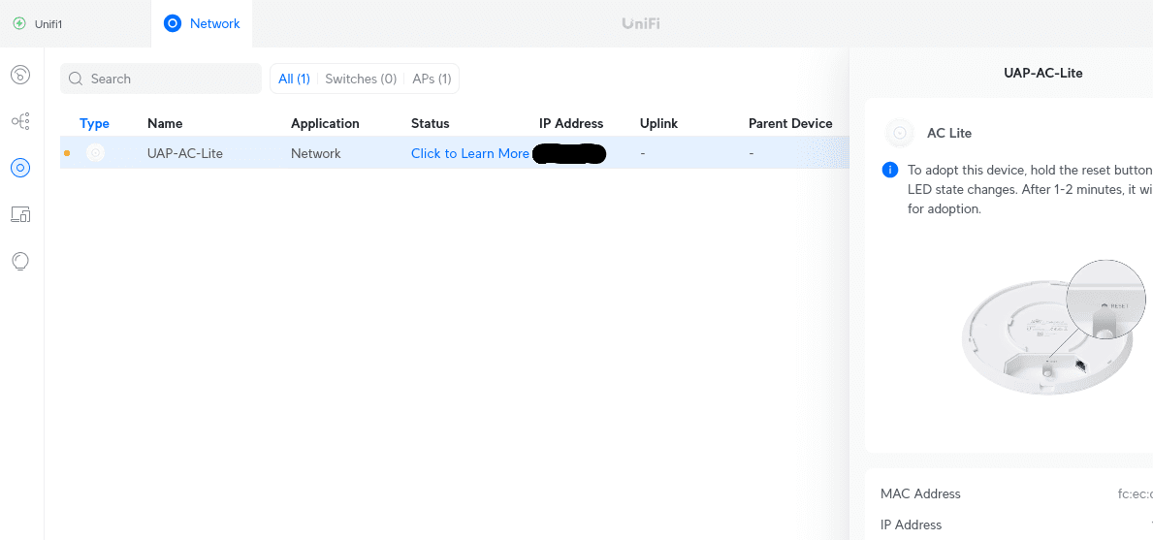Click the orange status dot for UAP-AC-Lite
This screenshot has width=1153, height=540.
click(67, 153)
